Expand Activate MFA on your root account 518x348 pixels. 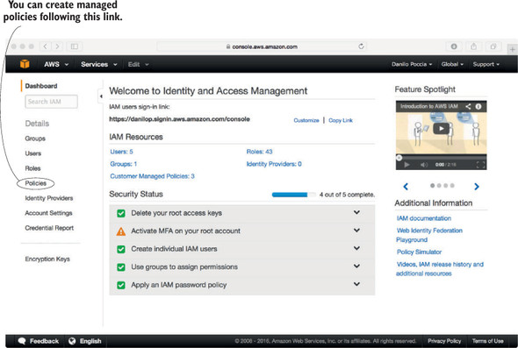(x=356, y=231)
